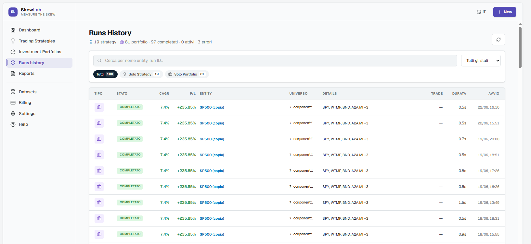Click portfolio type icon of 22/06, 16:10 run

tap(99, 107)
